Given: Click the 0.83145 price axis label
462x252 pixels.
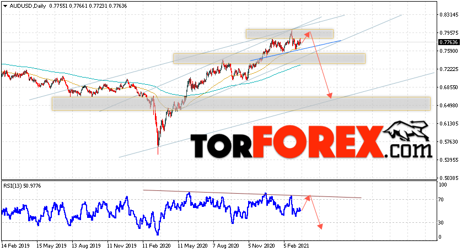Looking at the screenshot, I should [449, 15].
